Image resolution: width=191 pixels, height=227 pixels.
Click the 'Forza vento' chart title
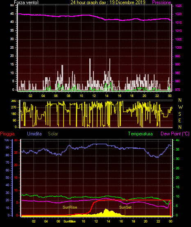click(26, 2)
